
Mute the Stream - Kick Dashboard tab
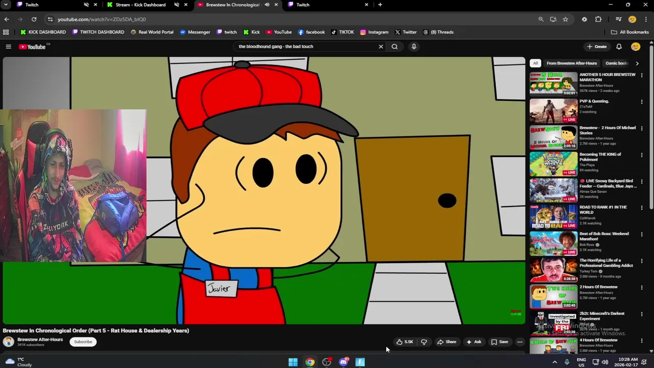tap(176, 5)
